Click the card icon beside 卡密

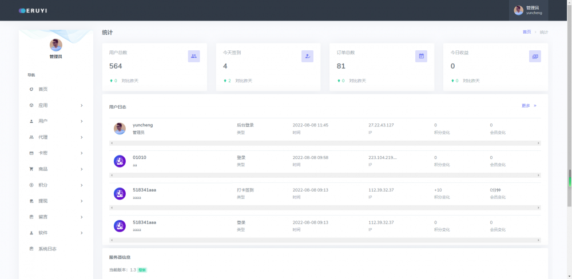31,153
